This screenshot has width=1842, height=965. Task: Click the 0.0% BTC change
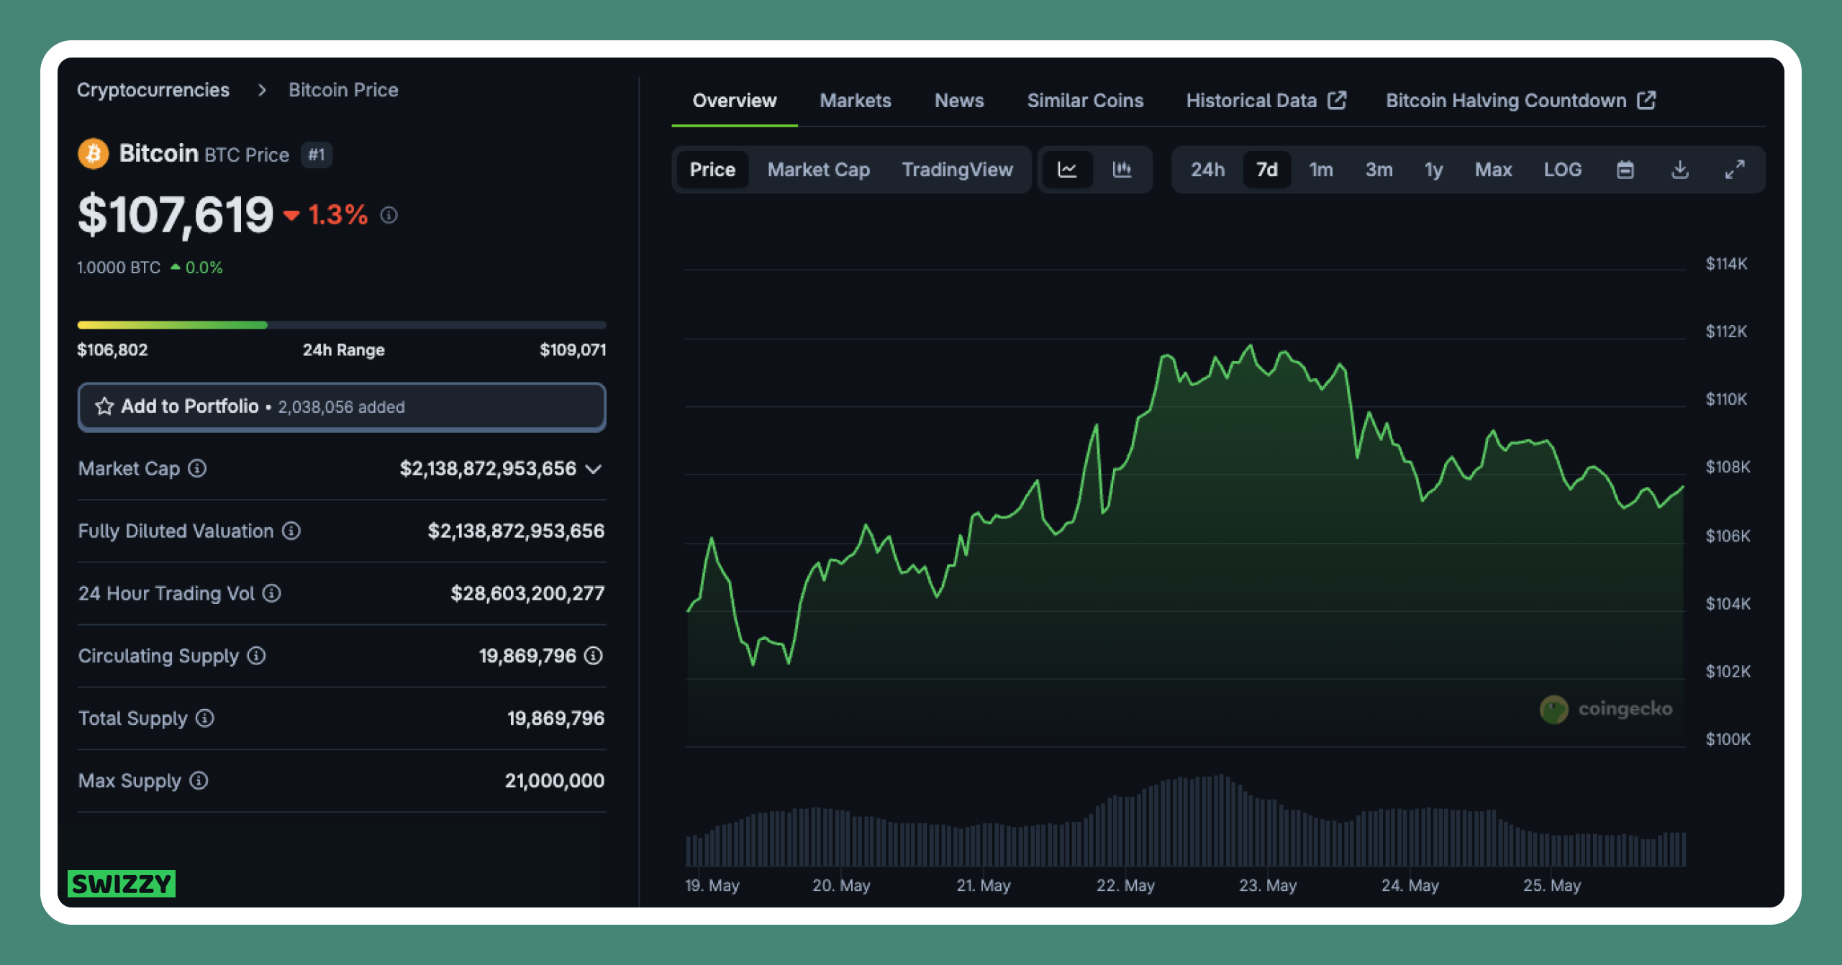(x=196, y=267)
